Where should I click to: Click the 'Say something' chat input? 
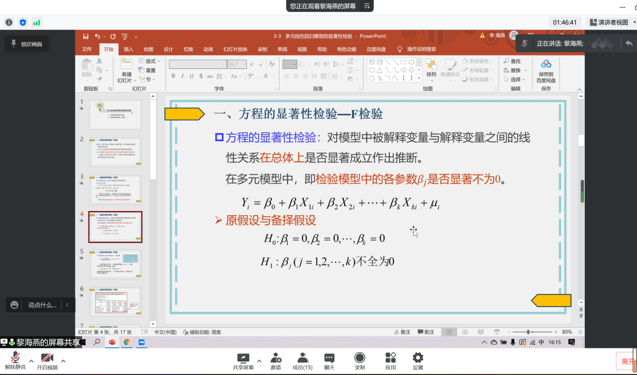(42, 305)
